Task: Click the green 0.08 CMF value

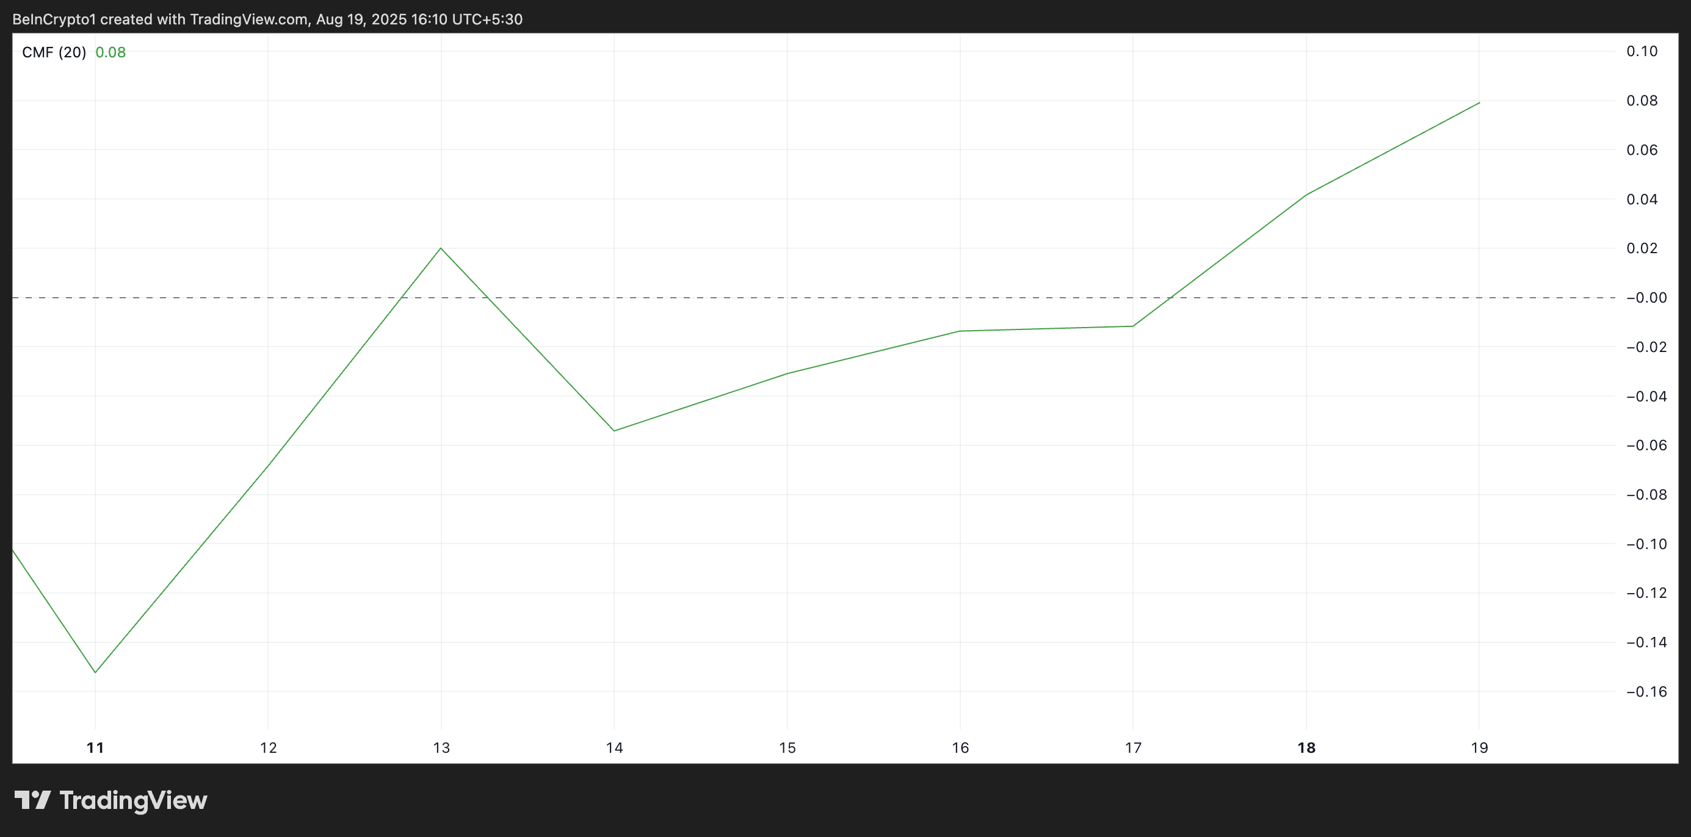Action: (110, 52)
